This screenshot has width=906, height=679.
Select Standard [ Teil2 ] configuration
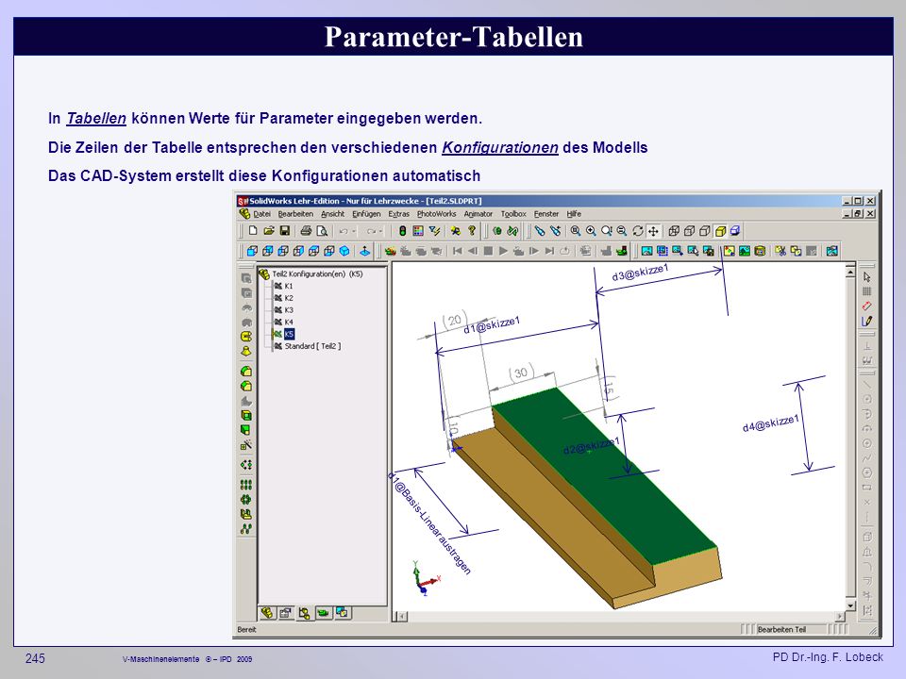click(312, 346)
